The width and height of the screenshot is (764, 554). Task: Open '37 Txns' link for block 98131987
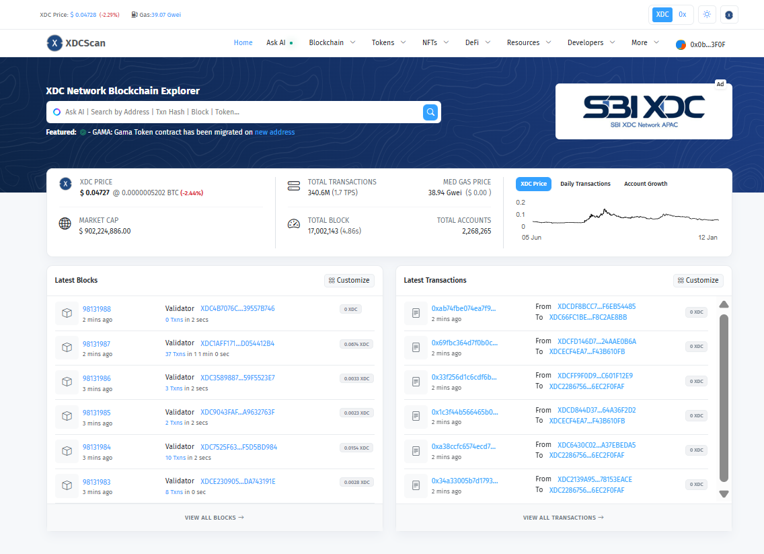click(x=176, y=354)
